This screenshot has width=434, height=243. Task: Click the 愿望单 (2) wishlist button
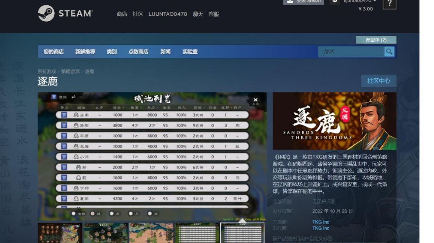[376, 40]
